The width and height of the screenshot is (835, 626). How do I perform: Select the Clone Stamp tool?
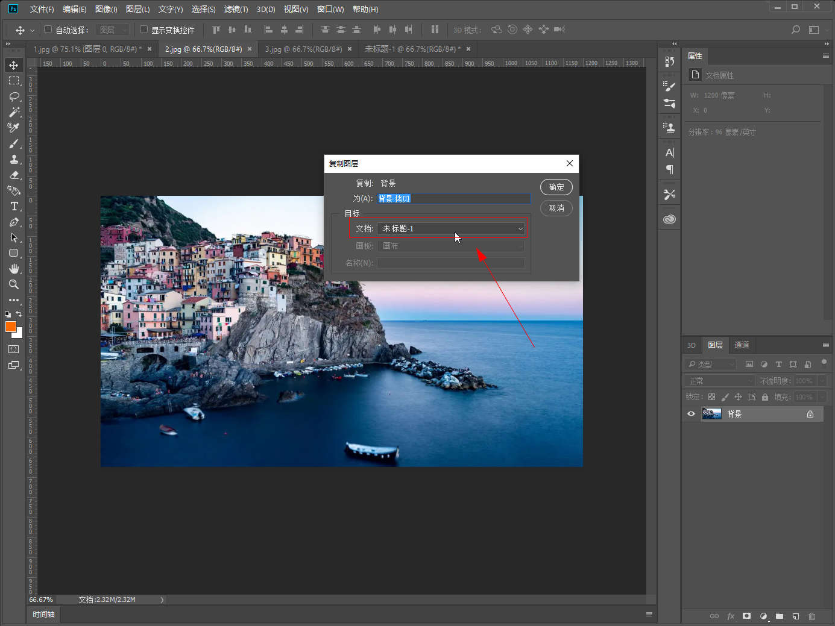(x=14, y=159)
